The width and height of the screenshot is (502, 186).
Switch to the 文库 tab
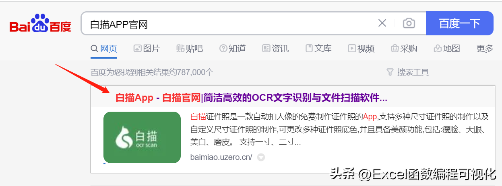point(318,49)
